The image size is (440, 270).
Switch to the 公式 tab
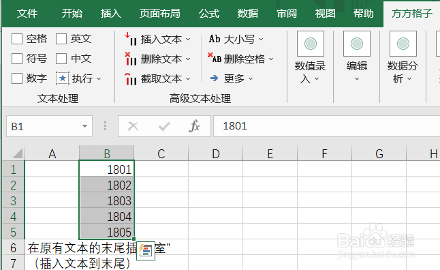click(209, 13)
